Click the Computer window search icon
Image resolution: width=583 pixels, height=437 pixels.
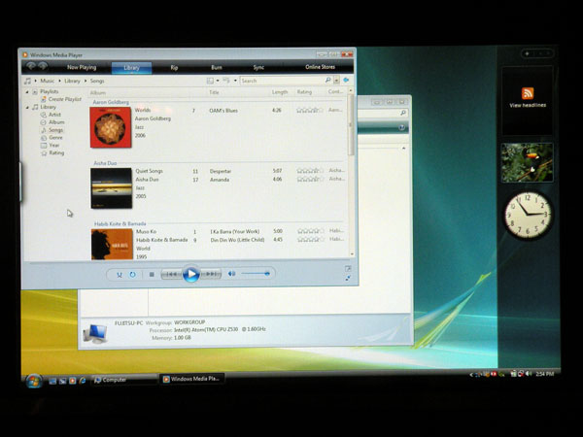click(403, 113)
